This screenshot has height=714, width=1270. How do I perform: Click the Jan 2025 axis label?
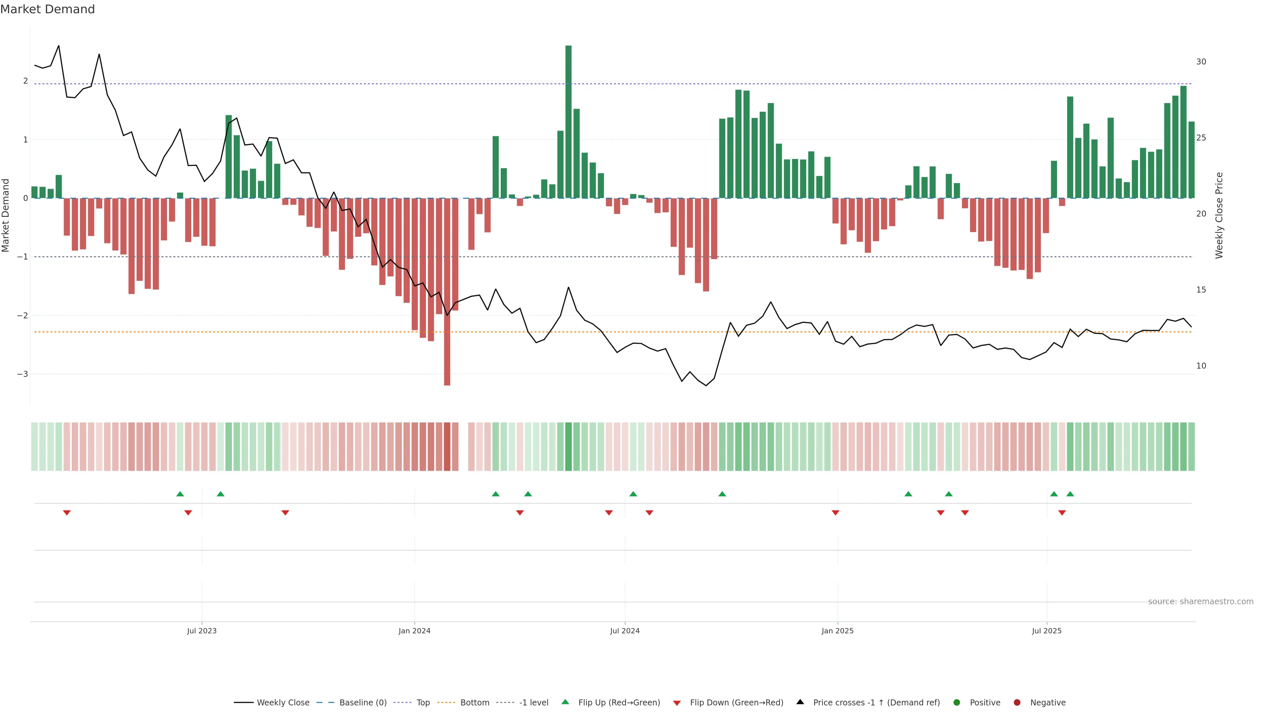(837, 631)
